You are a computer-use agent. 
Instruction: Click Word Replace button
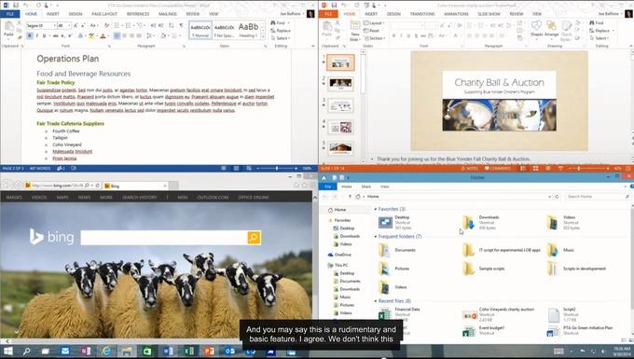tap(281, 31)
